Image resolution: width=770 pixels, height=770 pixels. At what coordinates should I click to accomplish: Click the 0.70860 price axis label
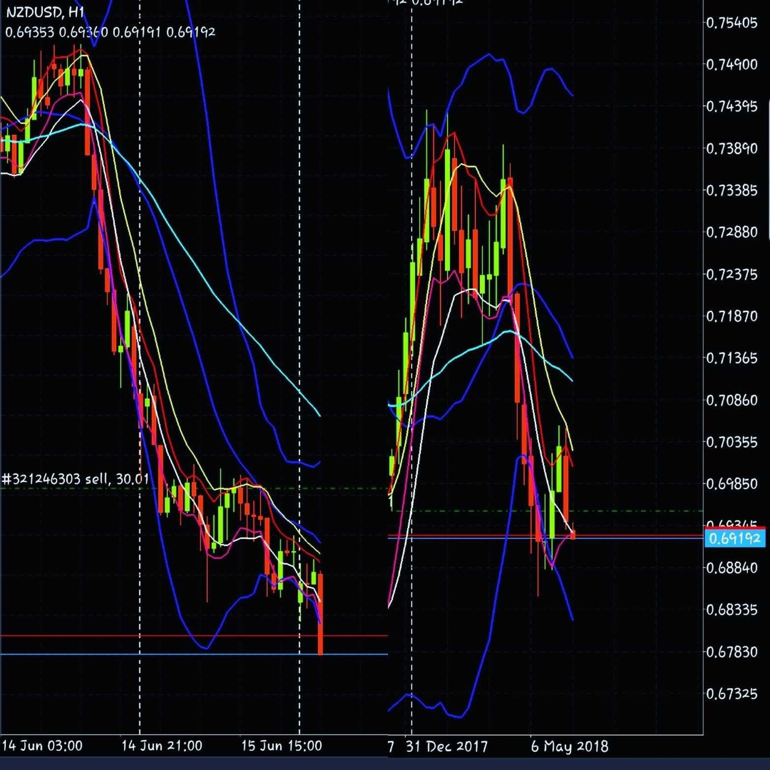731,400
